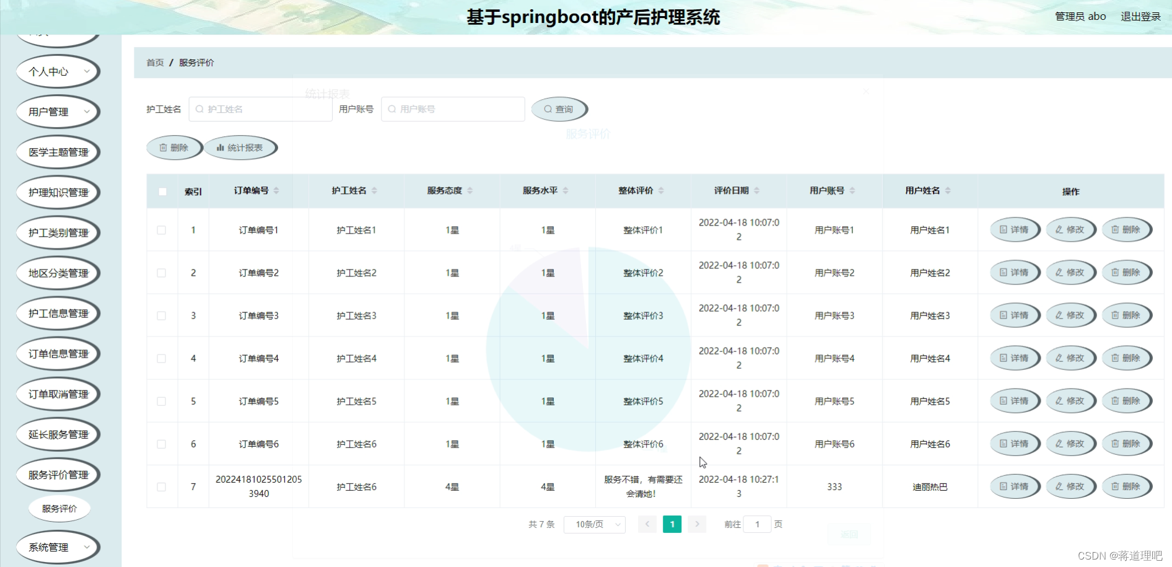Click 首页 breadcrumb link
The image size is (1172, 567).
155,63
